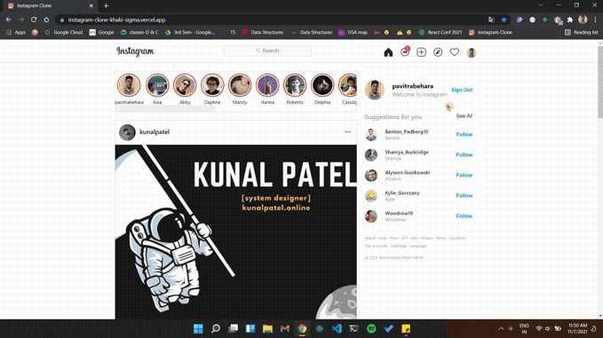Click the kunalpatel post image
Image resolution: width=603 pixels, height=338 pixels.
[x=235, y=232]
